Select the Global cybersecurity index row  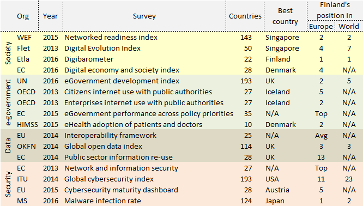click(x=181, y=179)
